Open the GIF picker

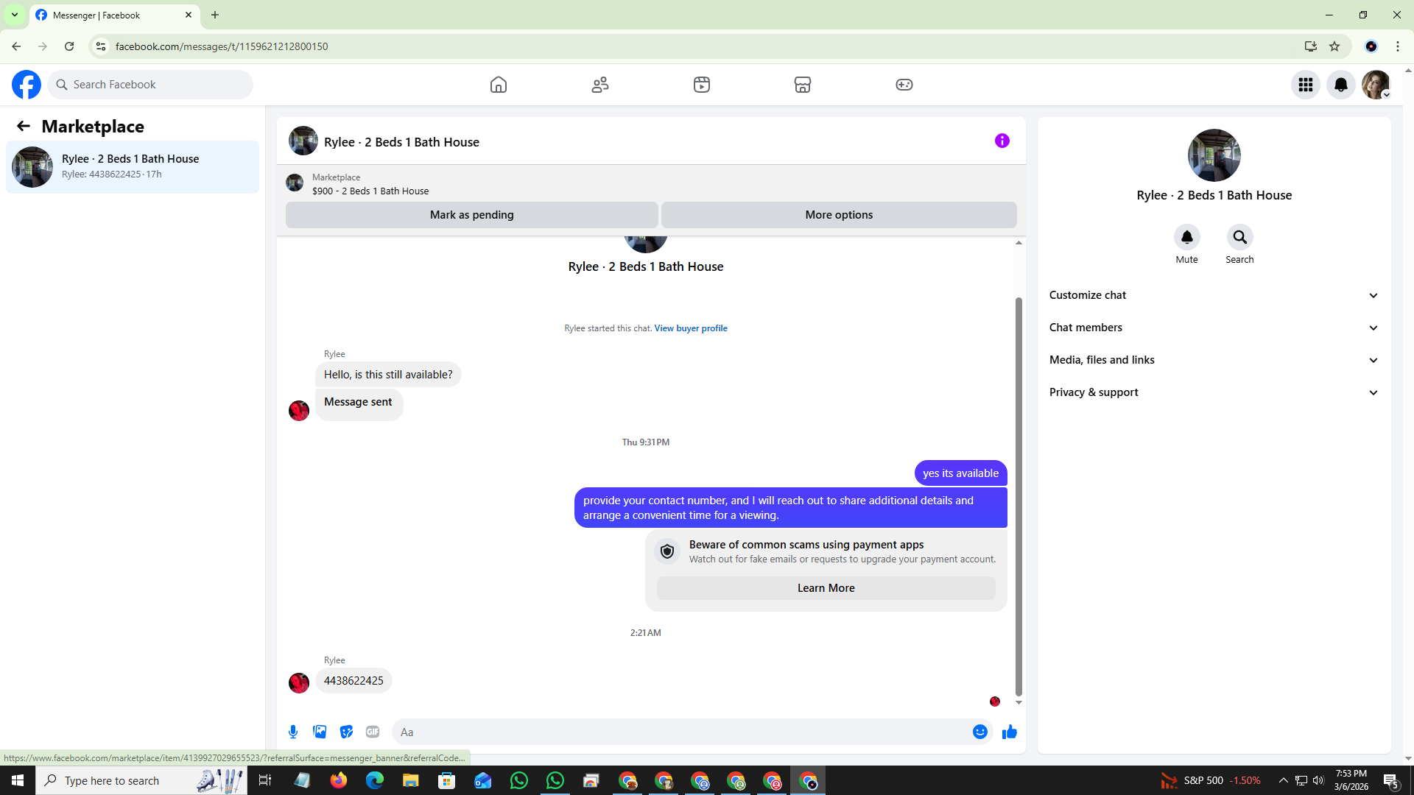pyautogui.click(x=373, y=732)
